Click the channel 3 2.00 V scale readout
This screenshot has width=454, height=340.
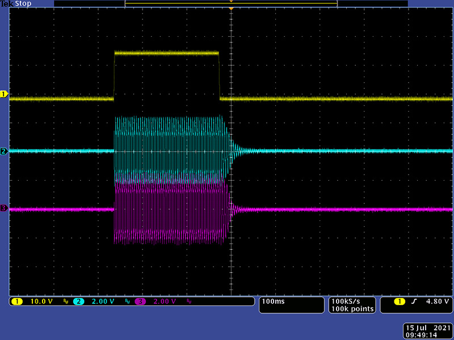[165, 301]
